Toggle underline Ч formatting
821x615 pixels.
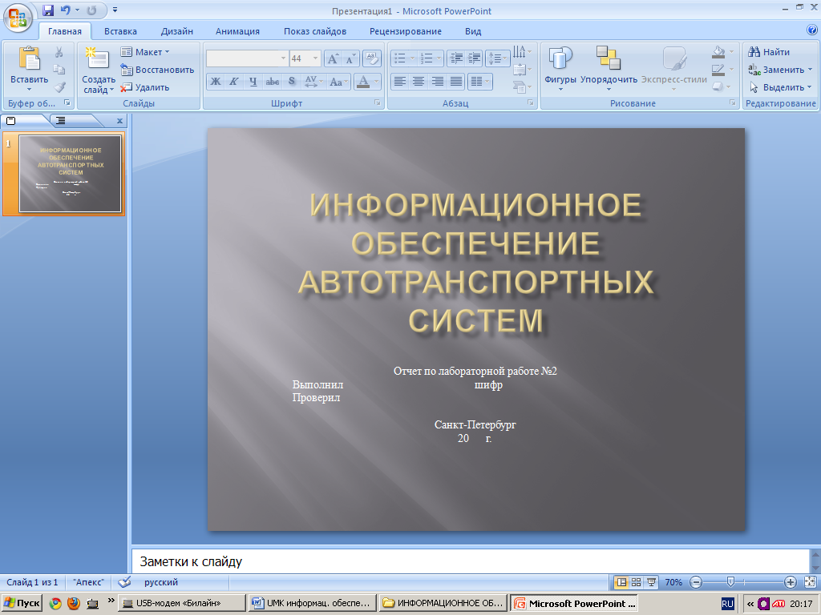point(253,82)
